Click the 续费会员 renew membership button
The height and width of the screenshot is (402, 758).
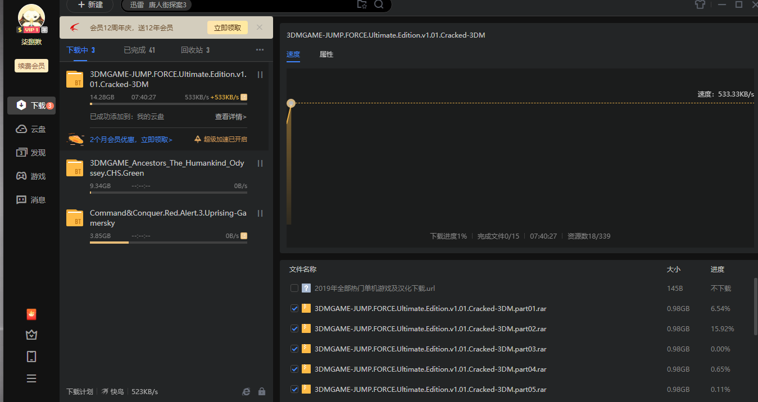point(31,66)
